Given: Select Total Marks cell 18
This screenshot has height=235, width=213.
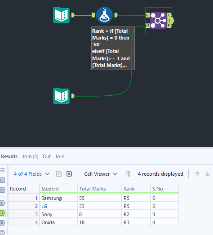Looking at the screenshot, I should coord(99,222).
